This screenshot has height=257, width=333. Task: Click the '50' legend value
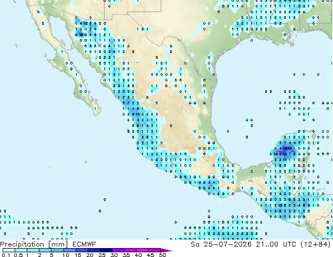click(162, 255)
